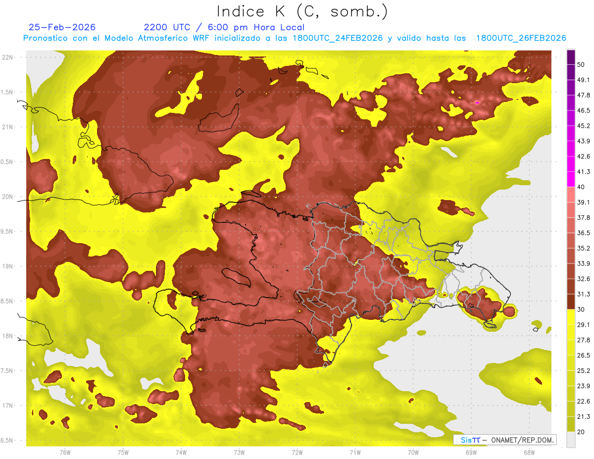
Task: Click the '32.6' color scale value
Action: [584, 279]
